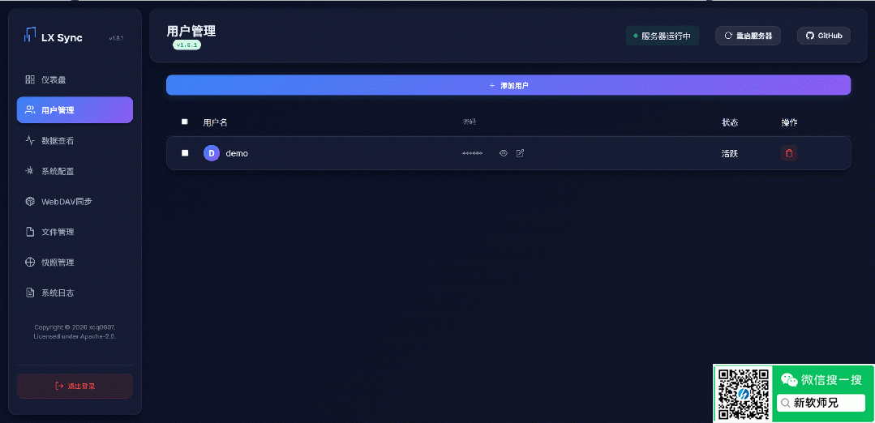Click the demo user's D avatar
Screen dimensions: 875x423
click(x=211, y=153)
